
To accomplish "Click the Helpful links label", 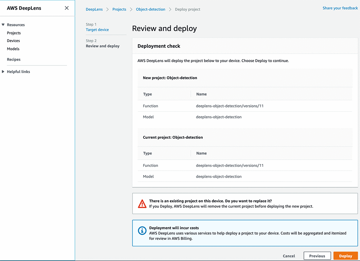I will 18,72.
